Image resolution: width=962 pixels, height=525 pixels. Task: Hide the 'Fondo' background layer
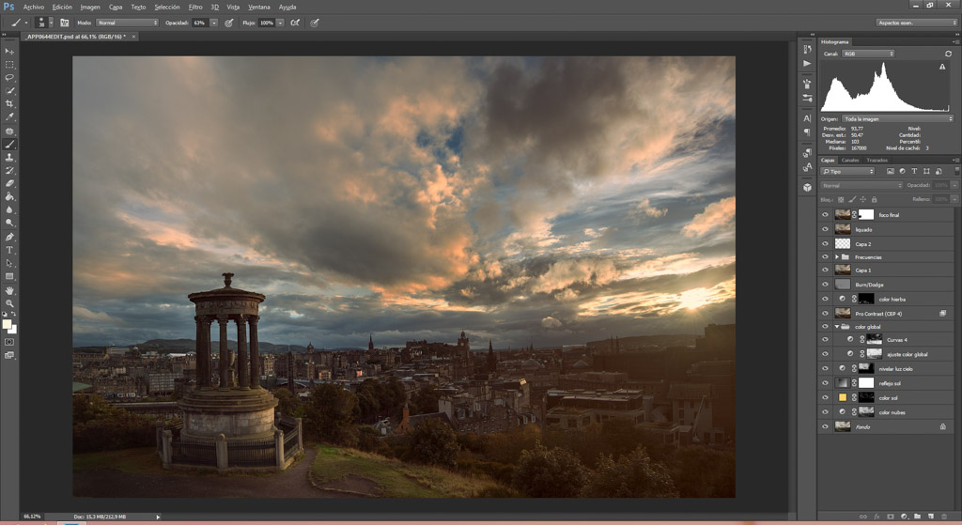tap(825, 425)
